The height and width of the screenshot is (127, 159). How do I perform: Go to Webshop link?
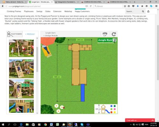coord(68,11)
